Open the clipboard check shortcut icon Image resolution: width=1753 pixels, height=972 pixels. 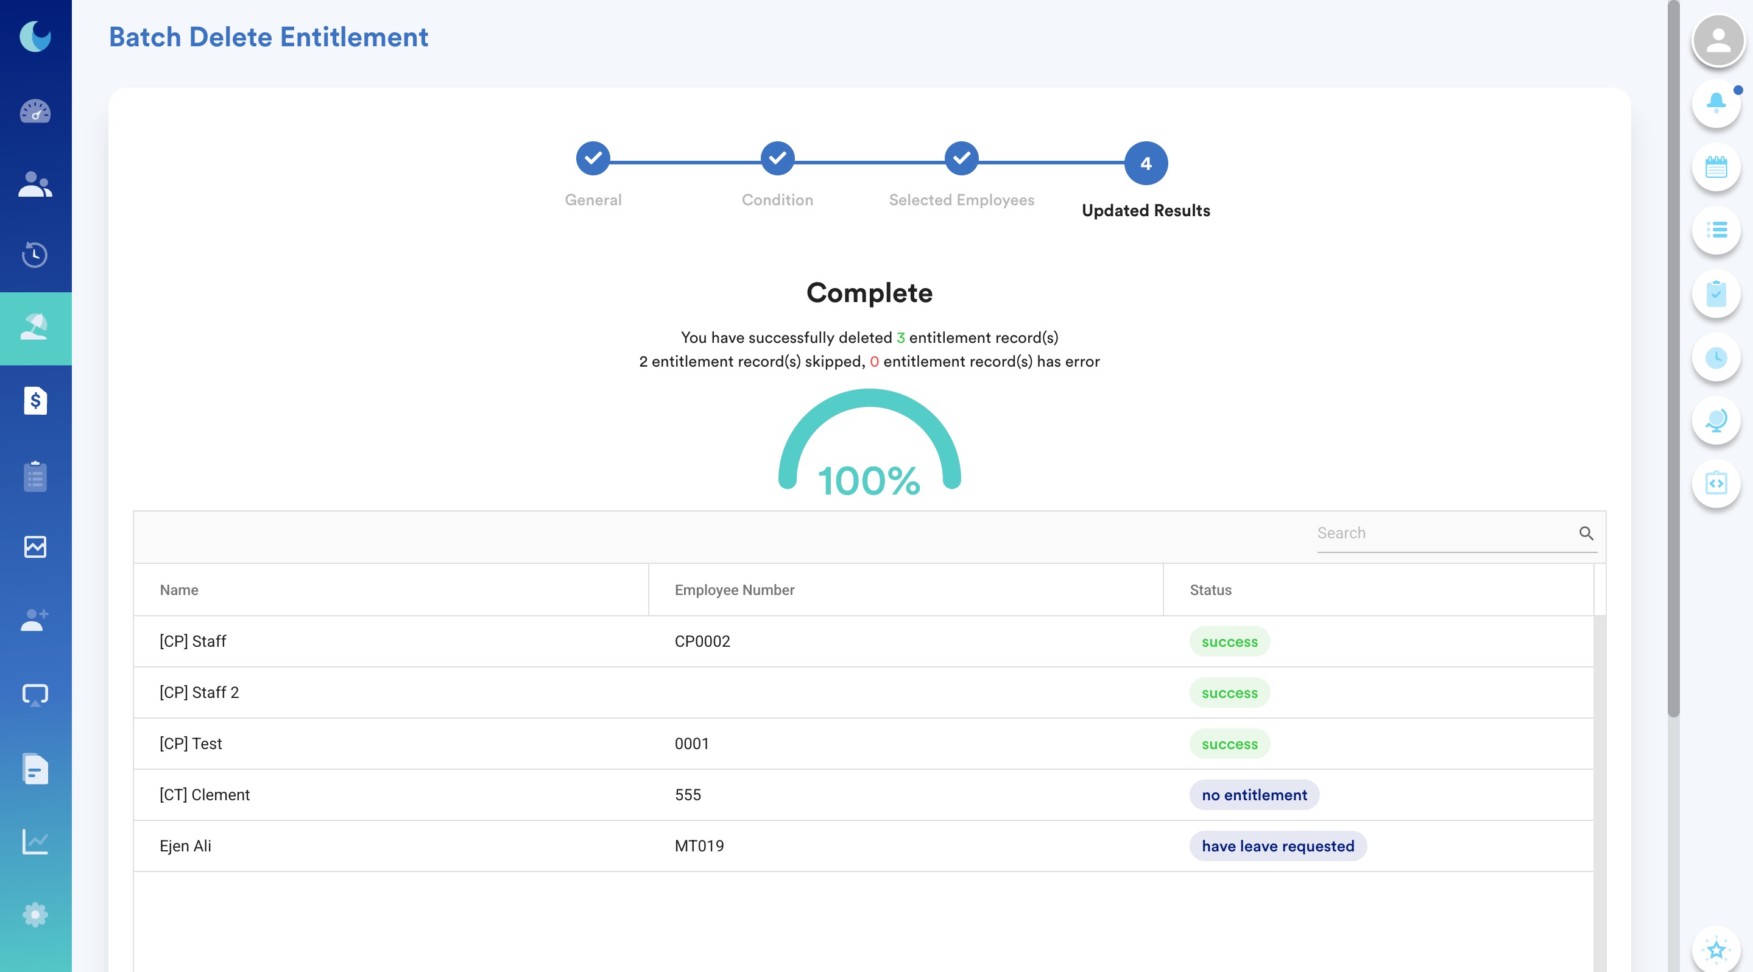(1716, 294)
